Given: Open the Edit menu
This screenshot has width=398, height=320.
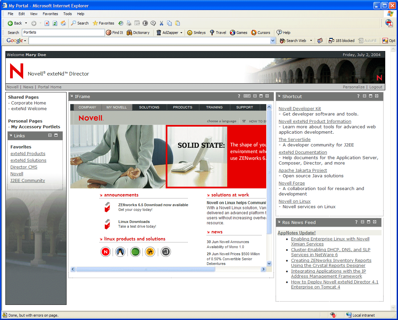Looking at the screenshot, I should pos(22,14).
